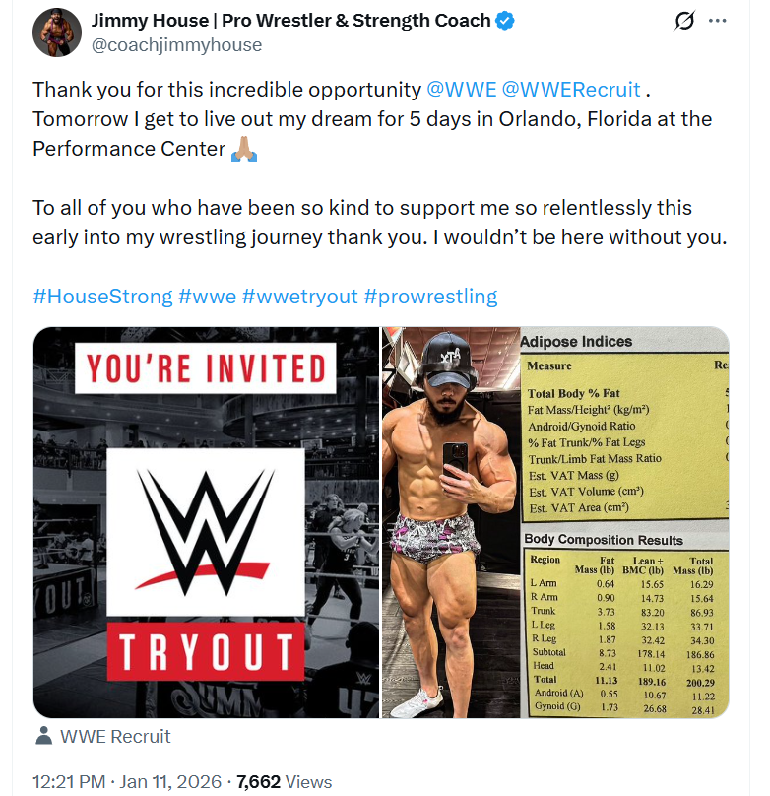The width and height of the screenshot is (770, 796).
Task: Open the three-dot more options menu
Action: pyautogui.click(x=718, y=21)
